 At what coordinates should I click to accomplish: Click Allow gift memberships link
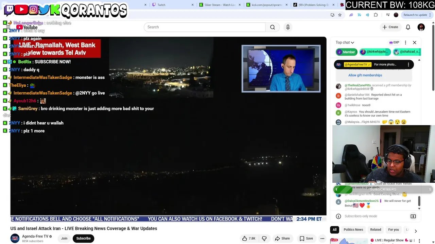pyautogui.click(x=365, y=75)
